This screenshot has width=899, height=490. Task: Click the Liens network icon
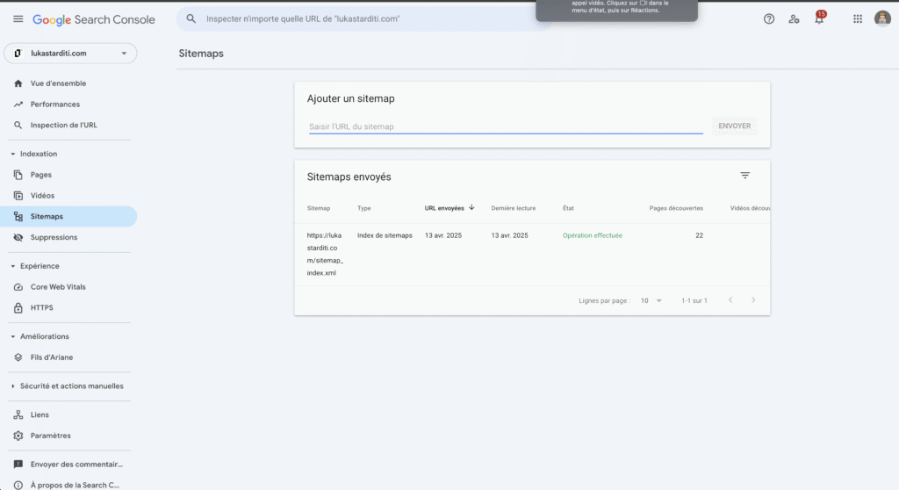click(18, 414)
